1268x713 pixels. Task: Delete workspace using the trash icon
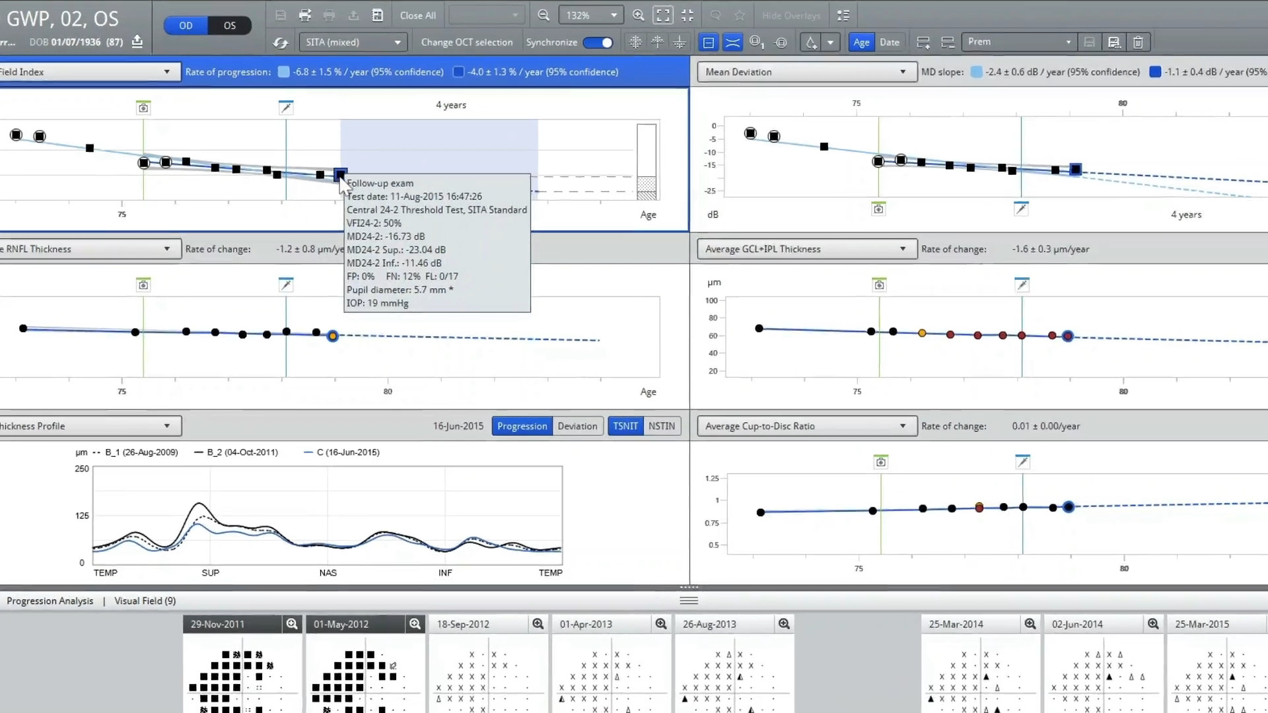coord(1138,42)
